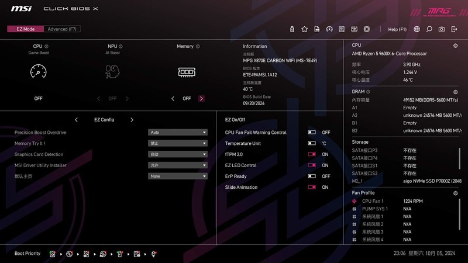
Task: Click 'AMD Ryzen 5 9600X 6-Core Processor' text
Action: pos(389,54)
